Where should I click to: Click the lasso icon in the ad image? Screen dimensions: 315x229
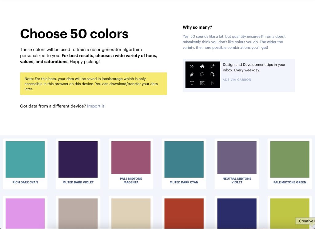(202, 74)
